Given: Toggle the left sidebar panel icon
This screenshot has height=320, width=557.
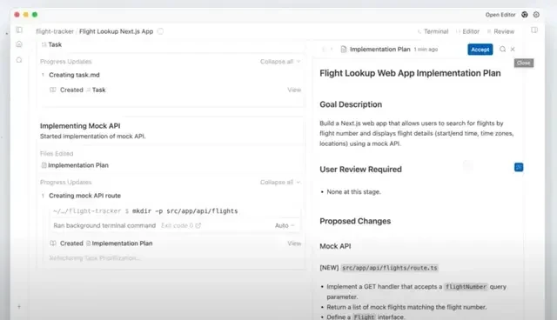Looking at the screenshot, I should [19, 30].
